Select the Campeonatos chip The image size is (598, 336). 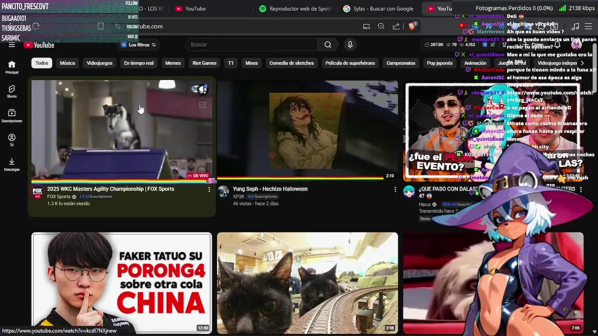pyautogui.click(x=401, y=63)
